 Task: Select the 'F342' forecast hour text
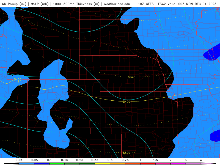click(162, 4)
